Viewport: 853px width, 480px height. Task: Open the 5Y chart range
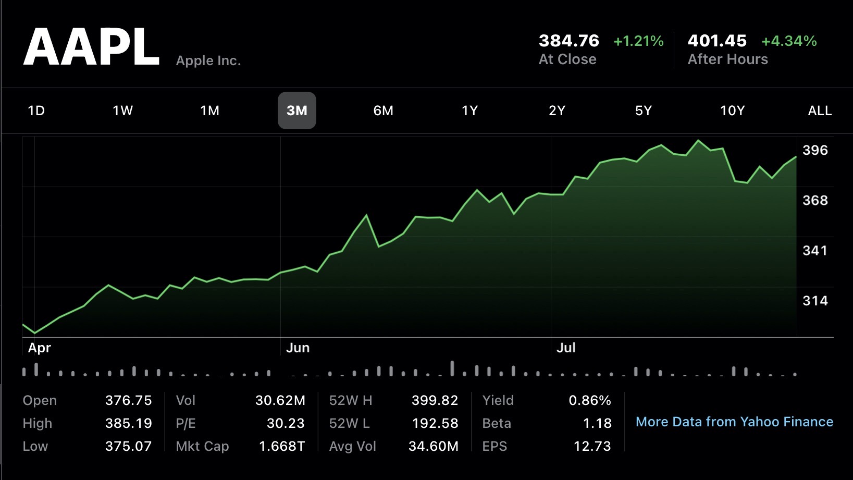tap(643, 110)
